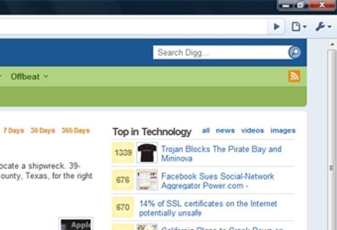The height and width of the screenshot is (230, 337).
Task: Open Trojan Blocks The Pirate Bay story
Action: pyautogui.click(x=221, y=154)
